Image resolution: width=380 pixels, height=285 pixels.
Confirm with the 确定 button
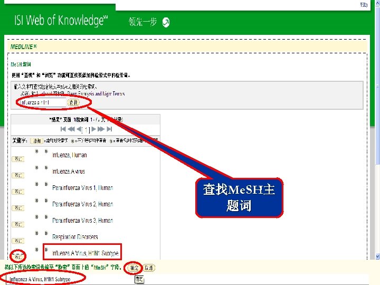click(134, 268)
